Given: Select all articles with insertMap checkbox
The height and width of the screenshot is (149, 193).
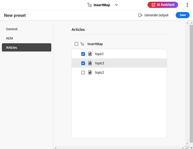Looking at the screenshot, I should [76, 44].
